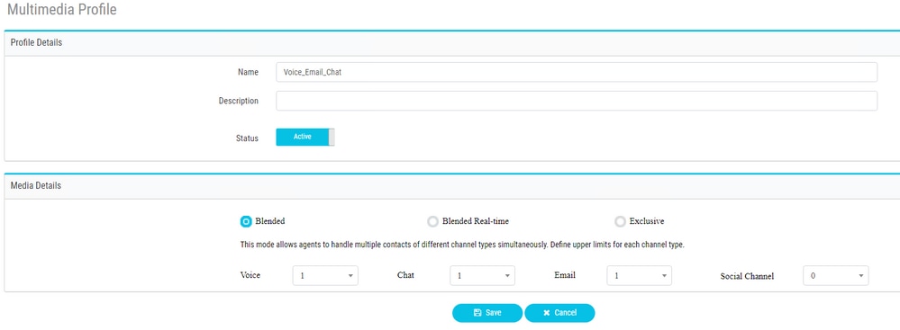Click the Social Channel label
The width and height of the screenshot is (900, 330).
(748, 276)
